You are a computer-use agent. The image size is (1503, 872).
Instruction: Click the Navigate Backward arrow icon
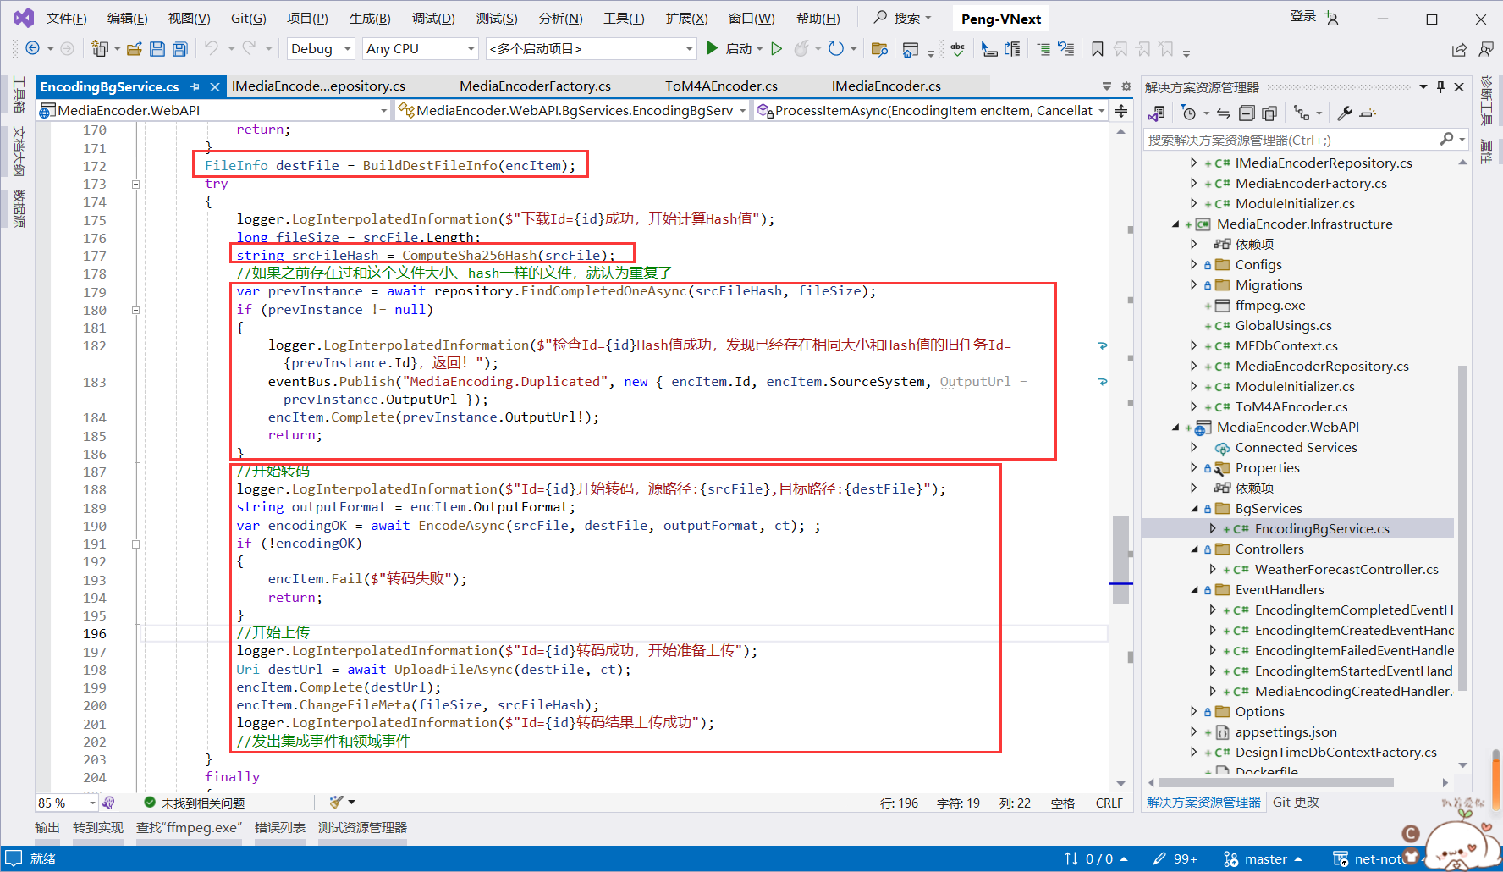tap(33, 48)
